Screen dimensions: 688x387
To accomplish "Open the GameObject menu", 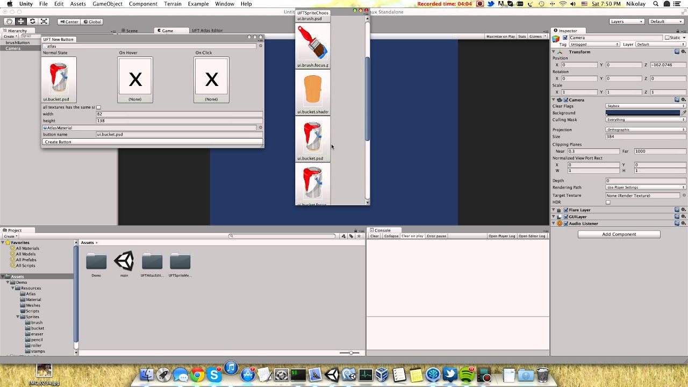I will (x=107, y=4).
